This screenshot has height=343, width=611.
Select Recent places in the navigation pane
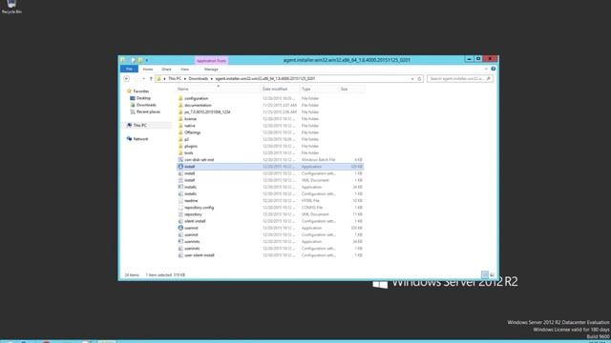148,111
